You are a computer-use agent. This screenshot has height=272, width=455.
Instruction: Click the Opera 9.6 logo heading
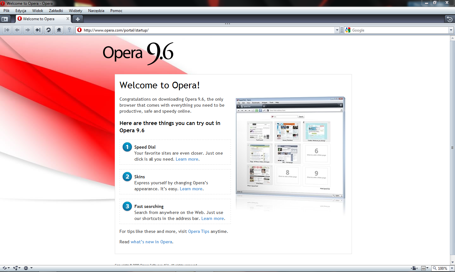point(138,53)
